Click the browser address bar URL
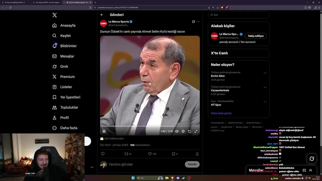Image resolution: width=322 pixels, height=181 pixels. tap(118, 8)
